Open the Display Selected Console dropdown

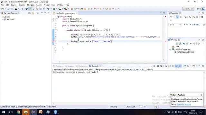(x=191, y=66)
